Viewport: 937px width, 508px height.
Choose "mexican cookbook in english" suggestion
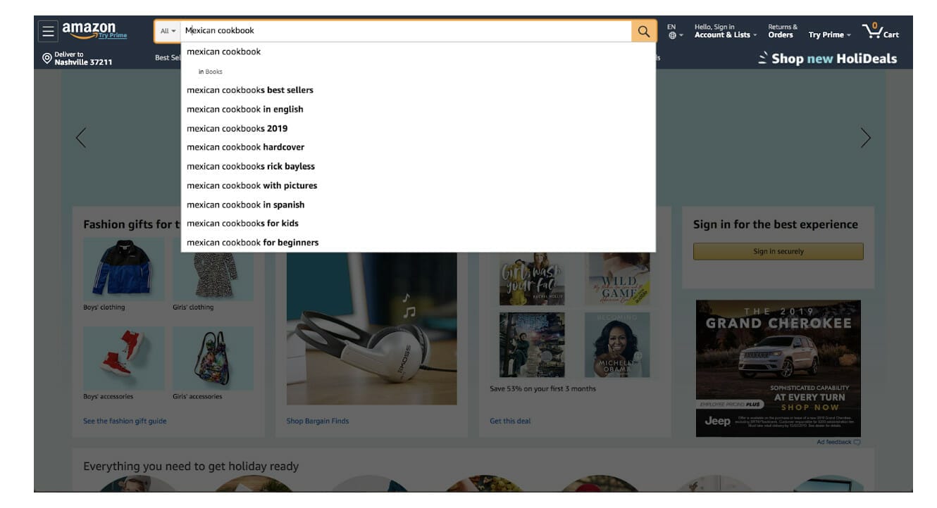(418, 109)
